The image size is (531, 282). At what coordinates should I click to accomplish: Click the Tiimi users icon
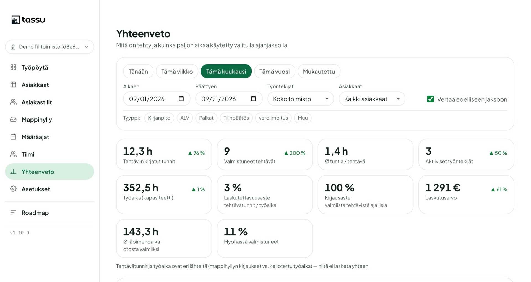click(x=13, y=154)
